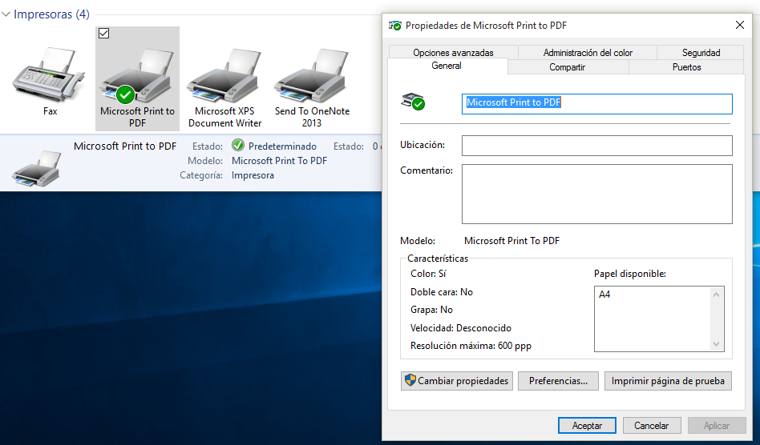Confirm with the Aceptar button
The height and width of the screenshot is (445, 760).
(587, 426)
